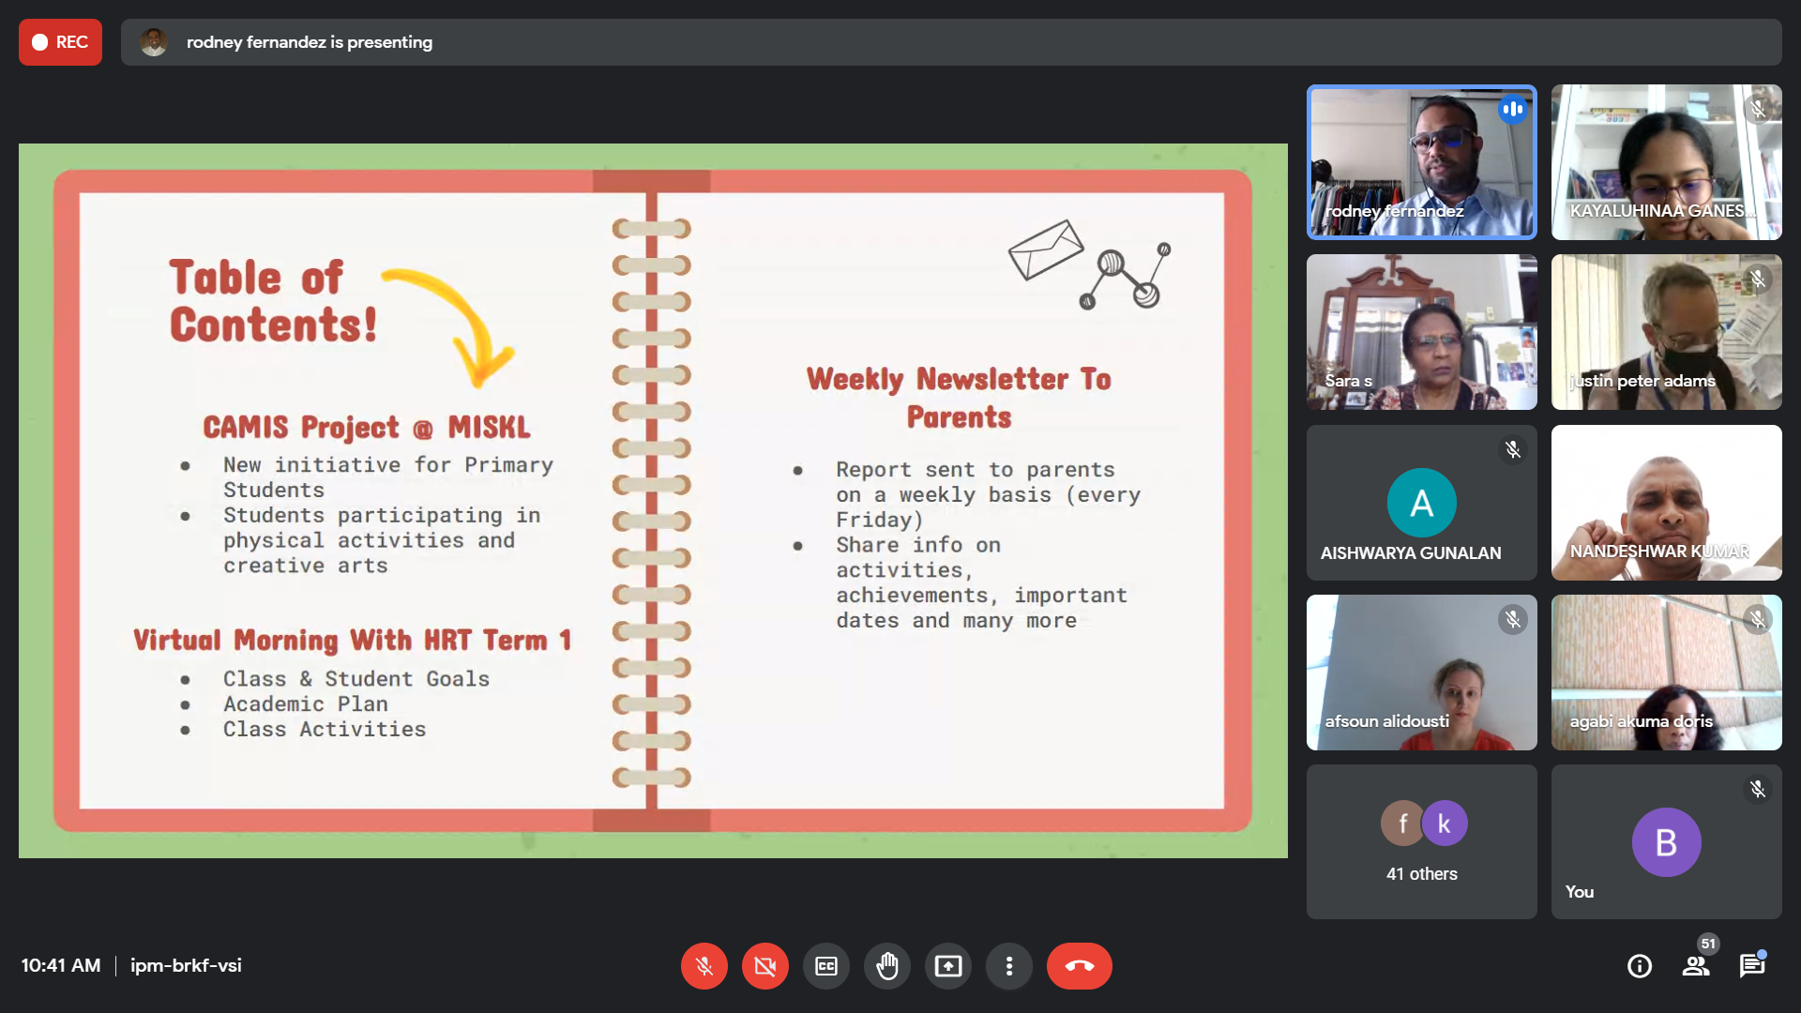Open meeting details info icon
The image size is (1801, 1013).
tap(1639, 966)
